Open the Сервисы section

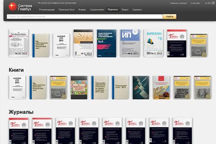[137, 9]
